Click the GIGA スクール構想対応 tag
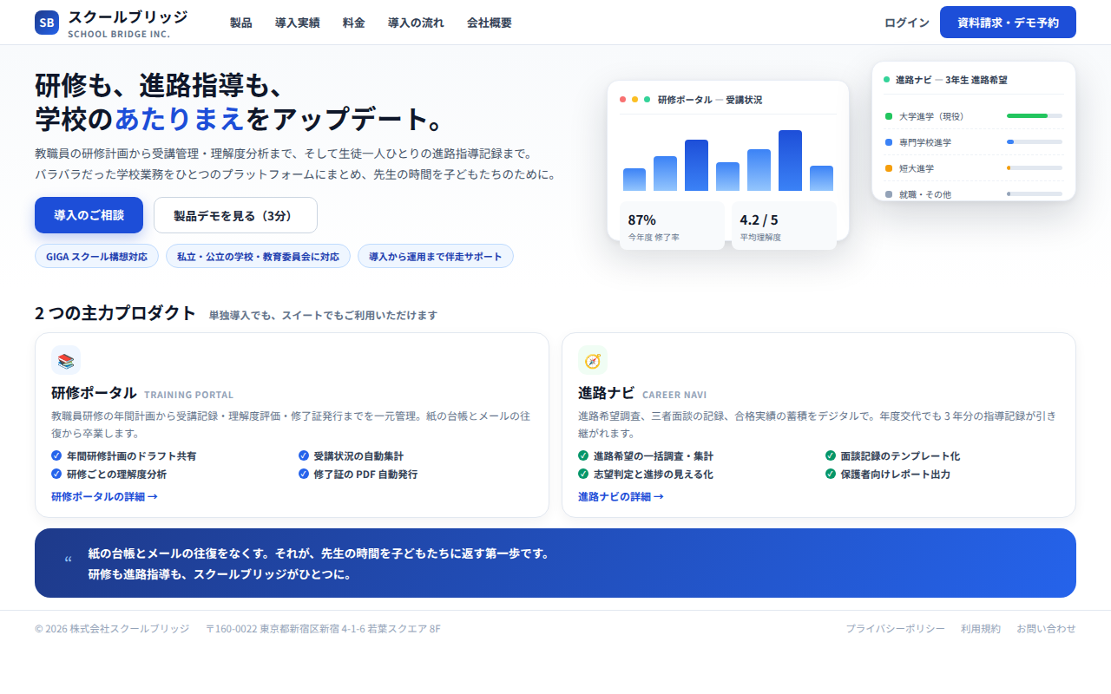1111x694 pixels. (x=96, y=256)
